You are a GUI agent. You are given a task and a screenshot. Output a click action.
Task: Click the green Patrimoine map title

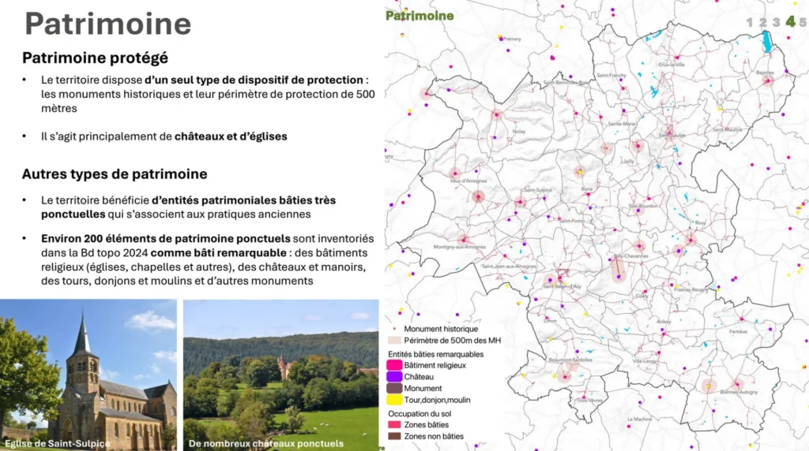pyautogui.click(x=420, y=16)
